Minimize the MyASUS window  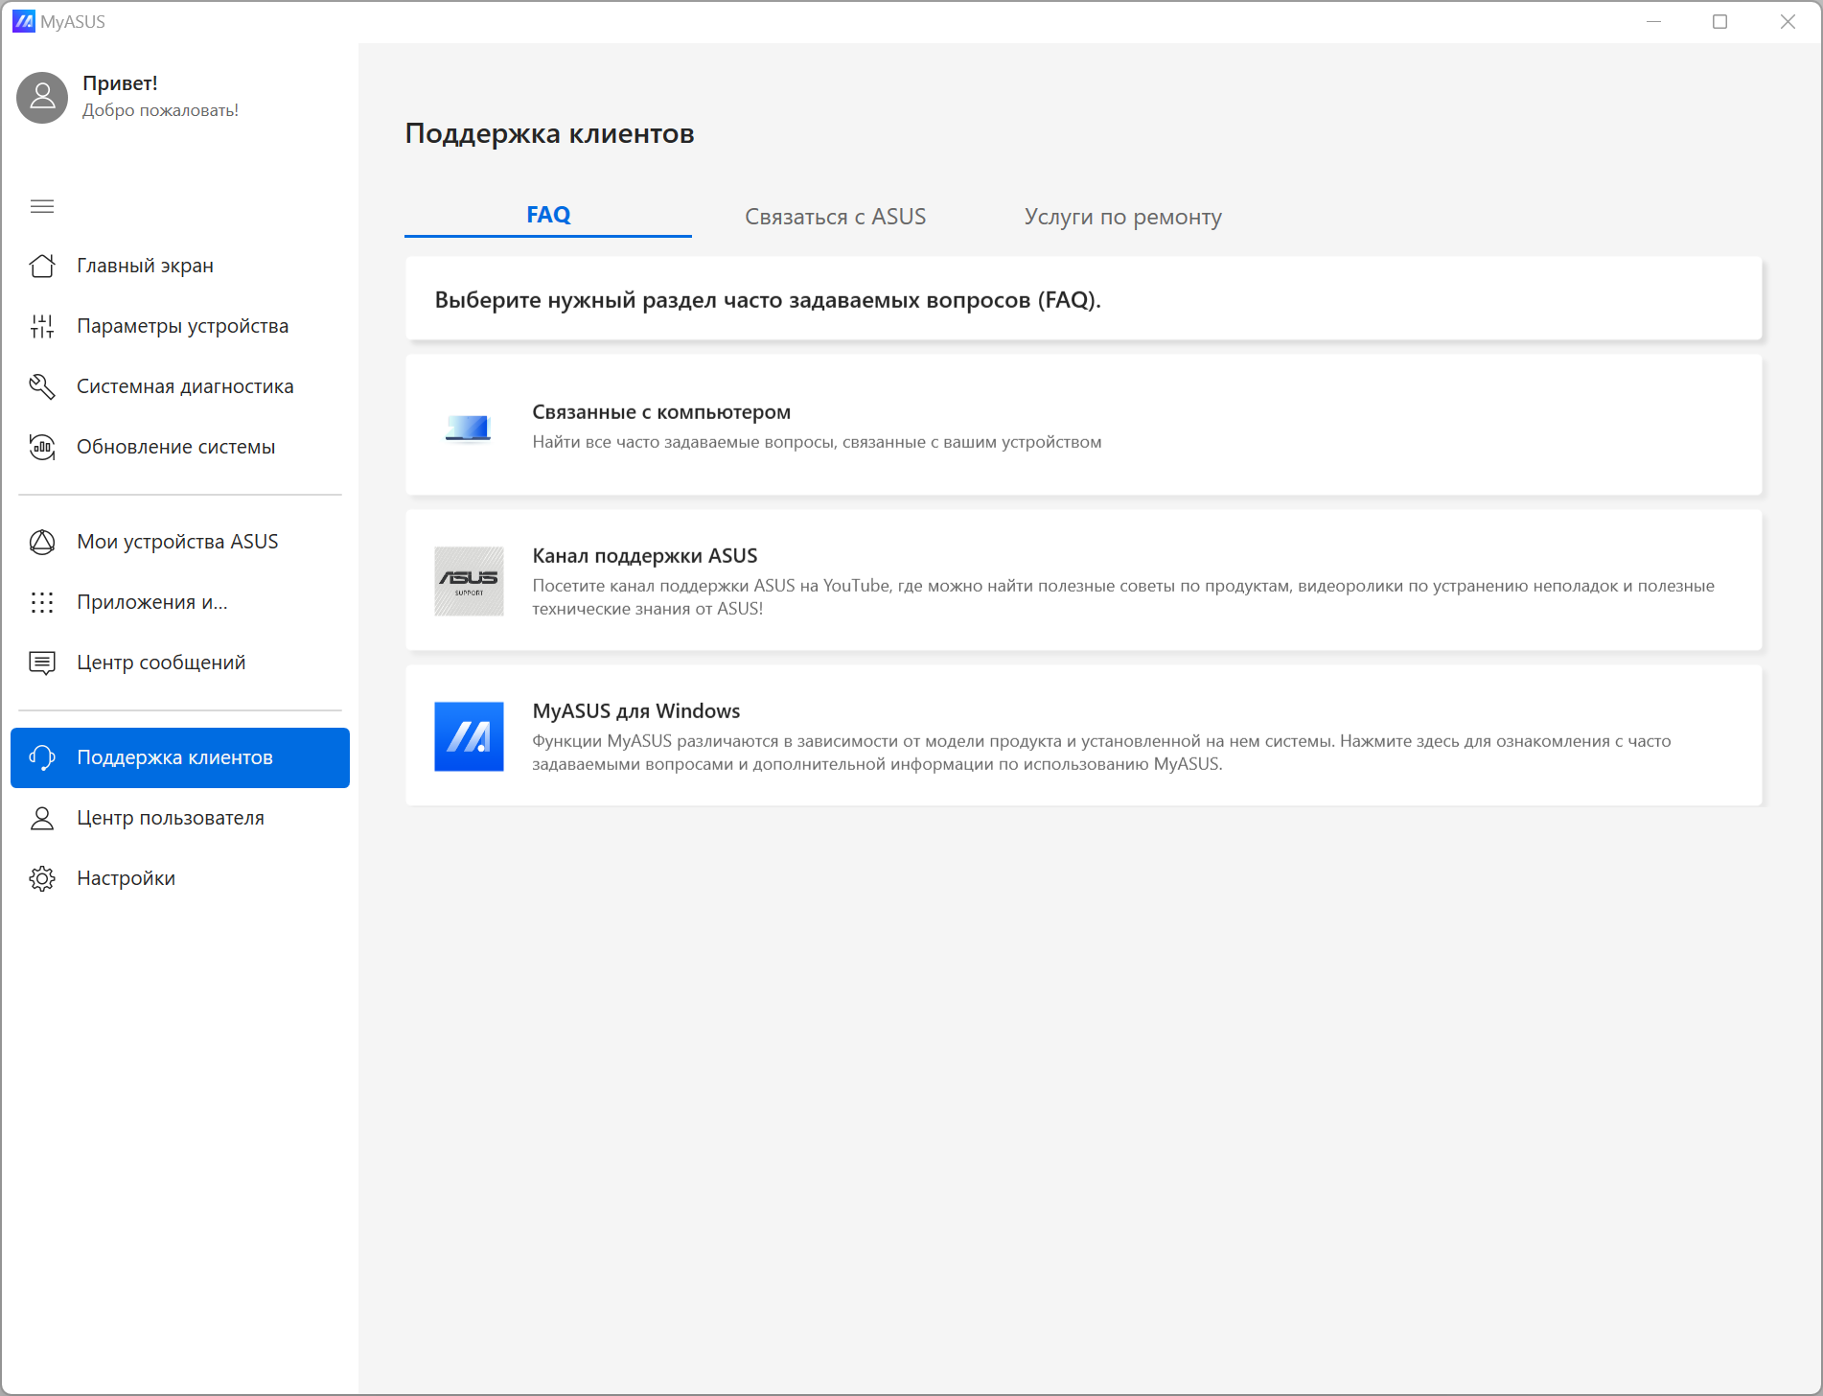coord(1653,21)
